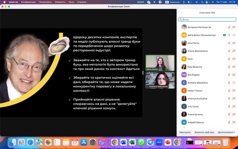The image size is (238, 149).
Task: Toggle Maria Banko's microphone icon
Action: click(x=229, y=35)
